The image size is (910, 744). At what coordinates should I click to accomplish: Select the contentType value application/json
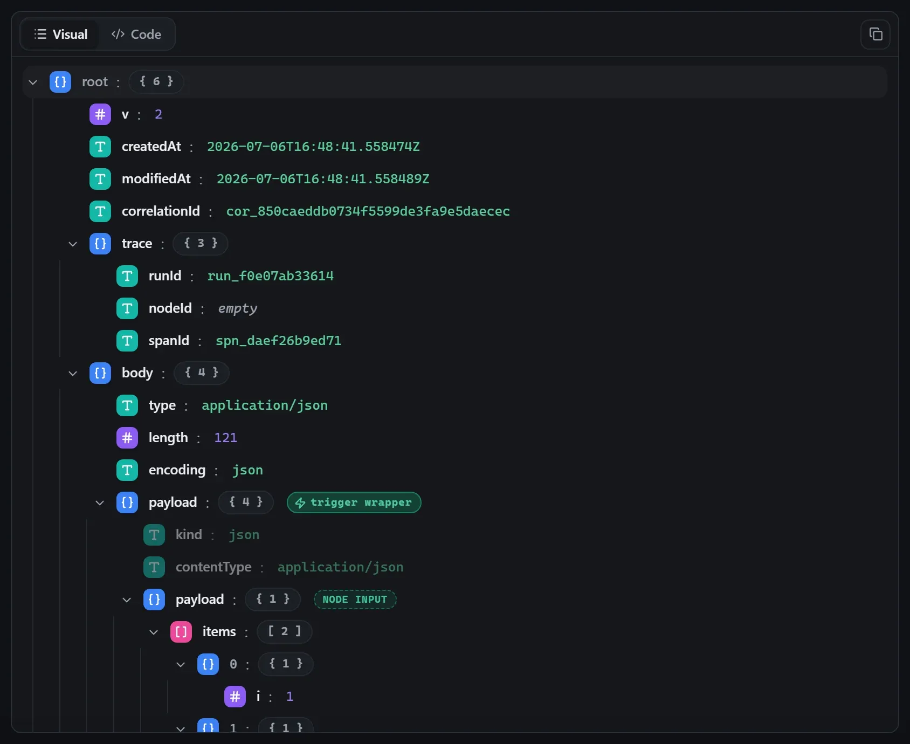tap(341, 567)
